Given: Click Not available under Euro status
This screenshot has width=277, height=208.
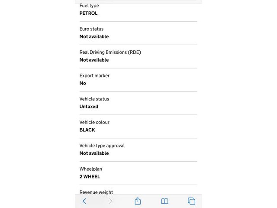Looking at the screenshot, I should coord(94,37).
